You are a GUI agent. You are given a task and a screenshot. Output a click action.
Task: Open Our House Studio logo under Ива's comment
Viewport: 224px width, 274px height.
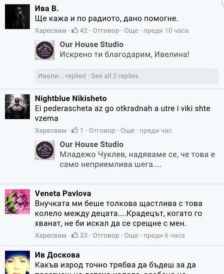pos(45,50)
